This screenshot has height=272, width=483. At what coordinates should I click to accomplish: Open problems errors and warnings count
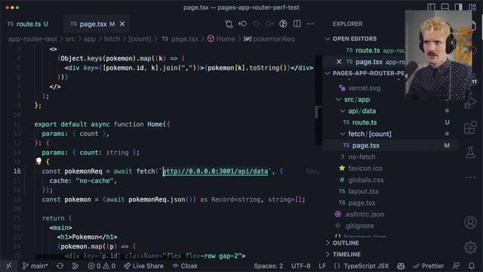coord(102,266)
